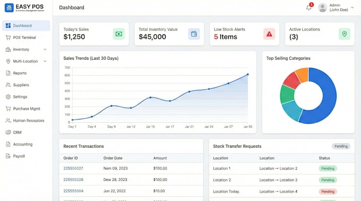Click the Human Resources people icon

click(x=8, y=121)
